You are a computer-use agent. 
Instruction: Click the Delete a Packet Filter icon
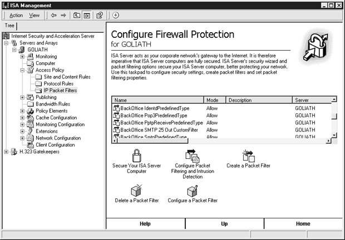click(137, 190)
